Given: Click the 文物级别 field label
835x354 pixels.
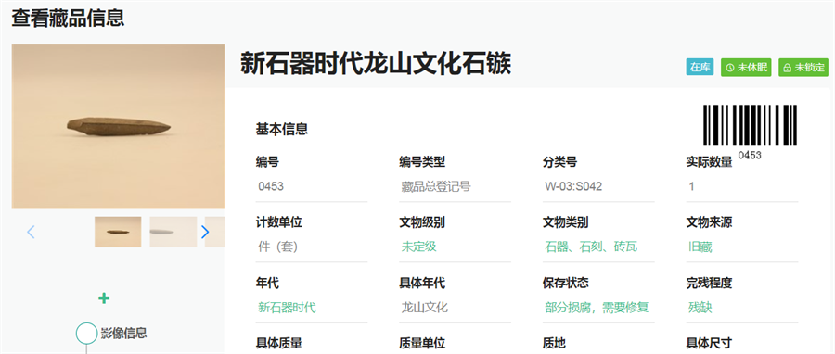Looking at the screenshot, I should pyautogui.click(x=422, y=222).
